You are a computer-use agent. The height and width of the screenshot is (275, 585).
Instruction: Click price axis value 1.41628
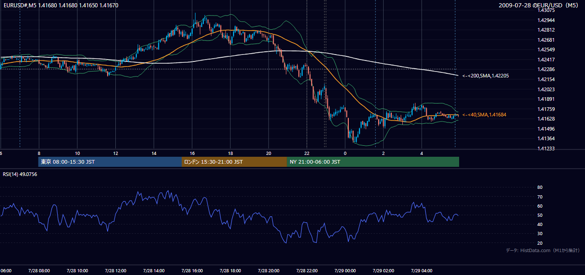[x=546, y=119]
